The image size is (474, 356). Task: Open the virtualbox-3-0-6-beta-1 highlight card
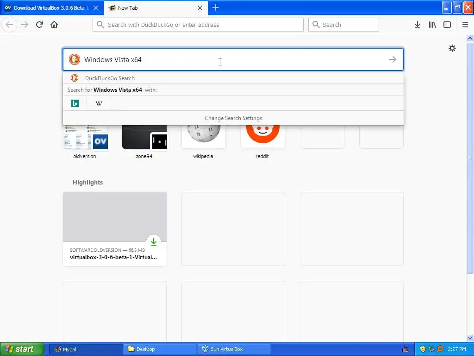point(115,229)
